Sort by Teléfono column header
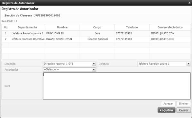Screen dimensions: 192x118 pyautogui.click(x=132, y=27)
